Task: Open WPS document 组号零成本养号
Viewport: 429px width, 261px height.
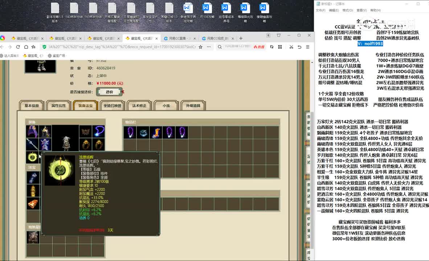Action: coord(226,13)
